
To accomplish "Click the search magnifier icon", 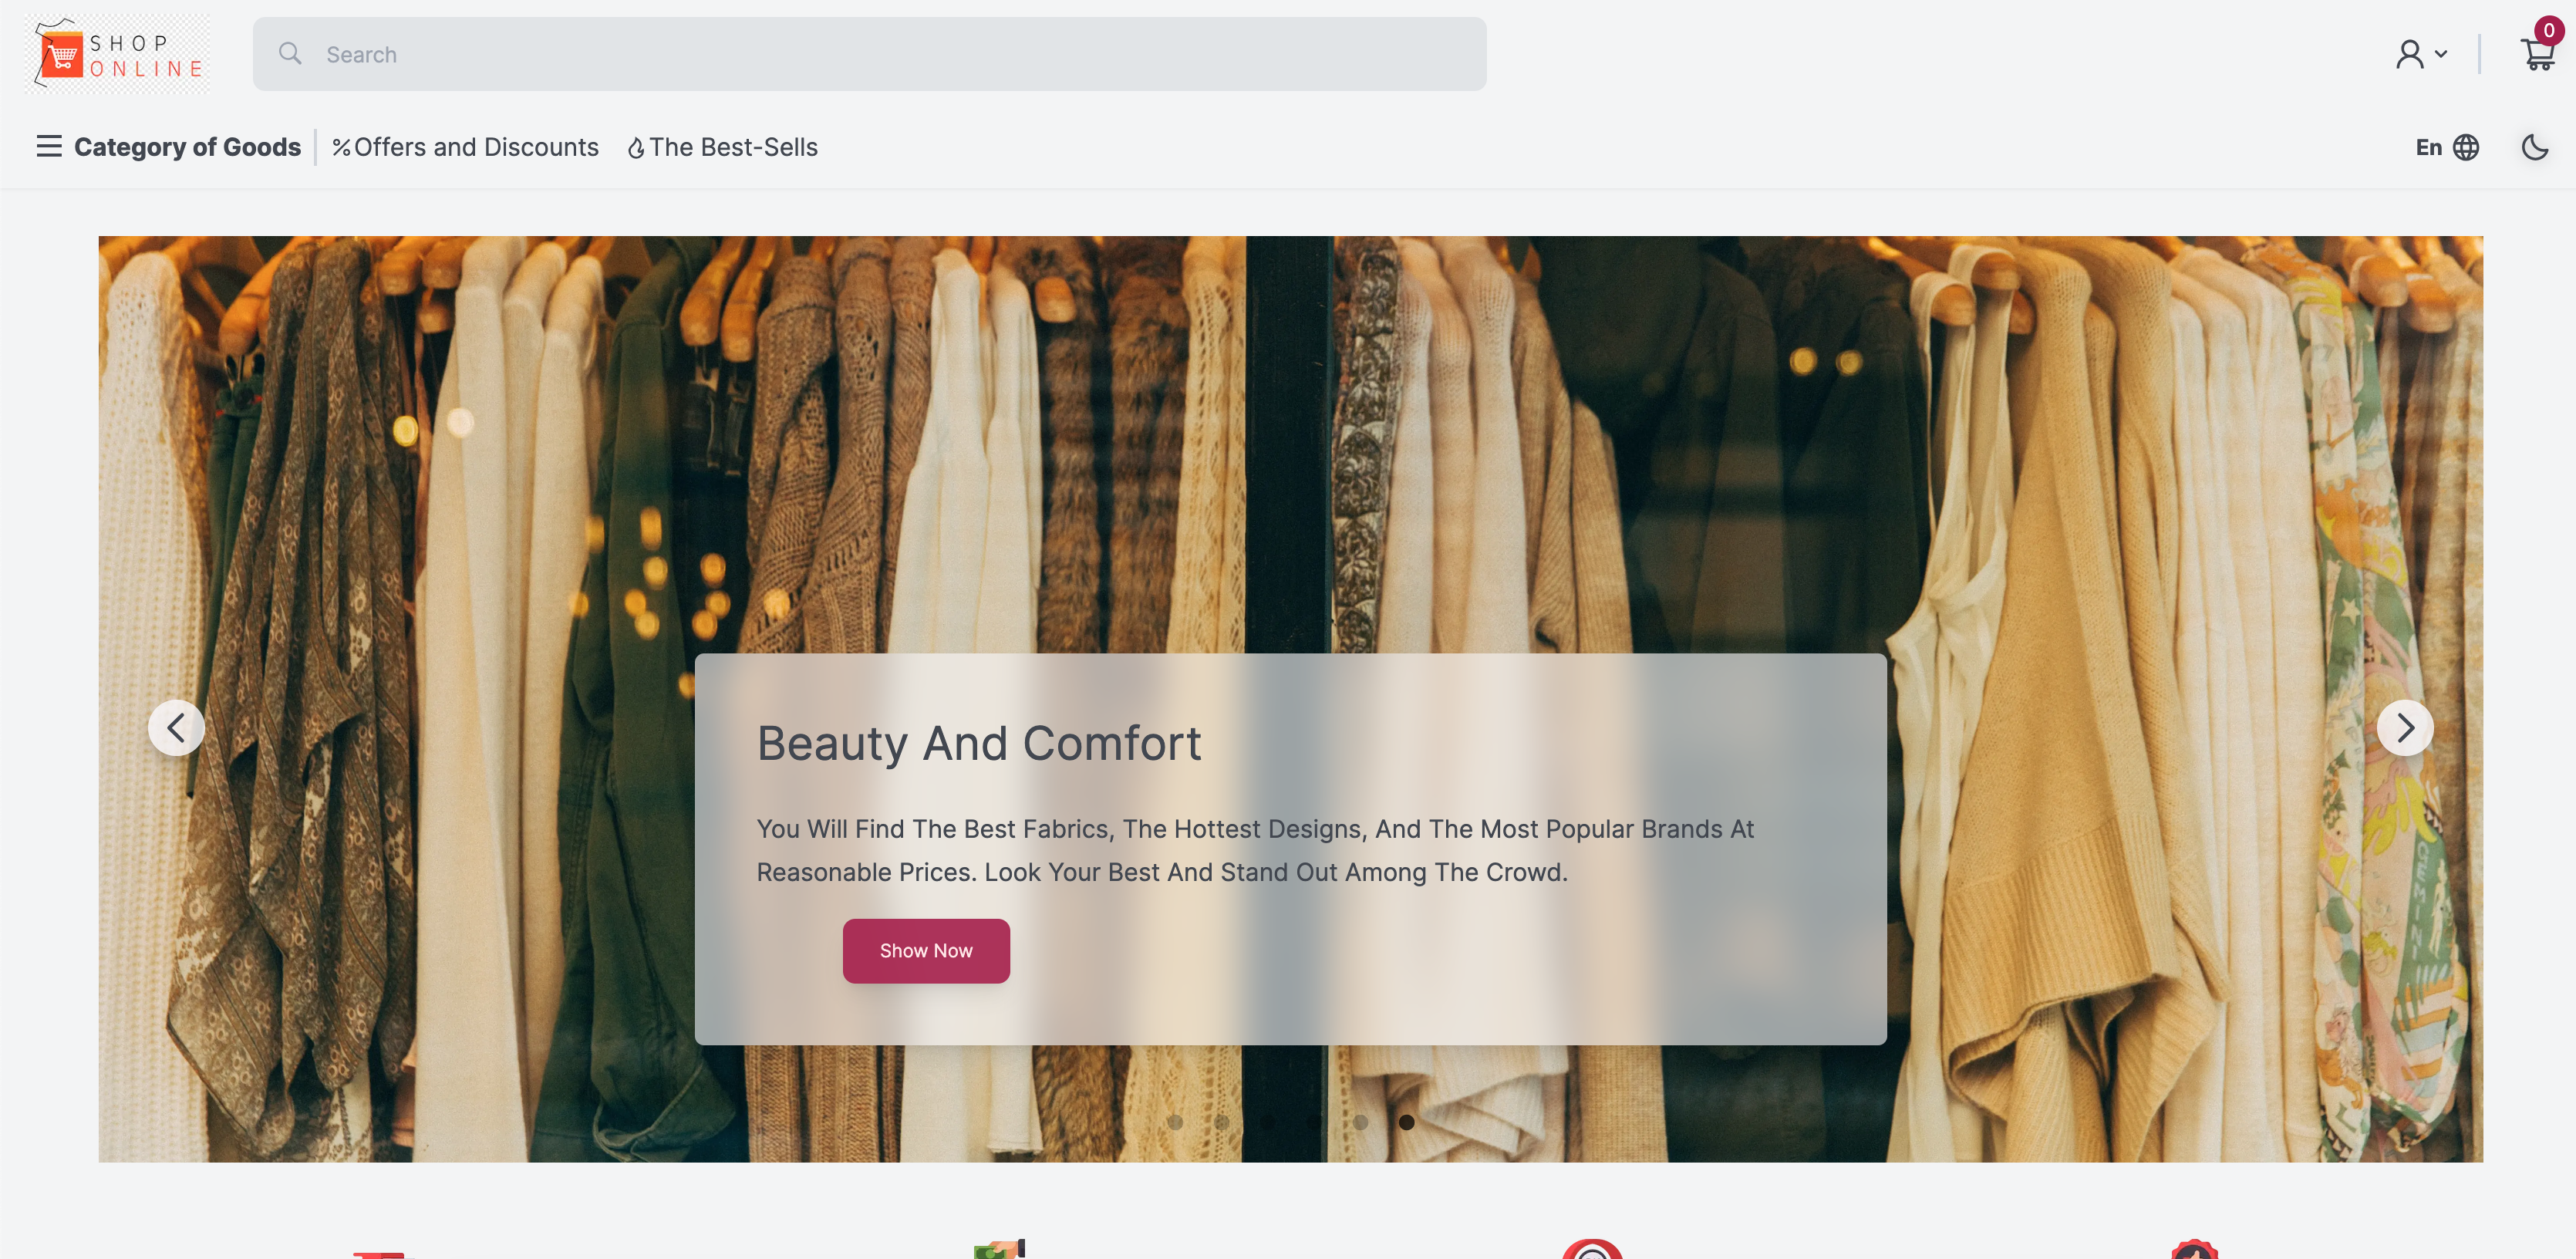I will pos(290,53).
